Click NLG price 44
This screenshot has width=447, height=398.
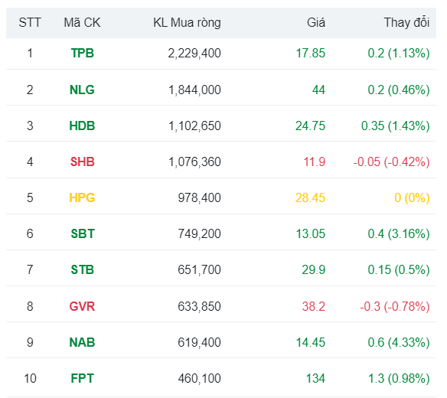(x=318, y=90)
